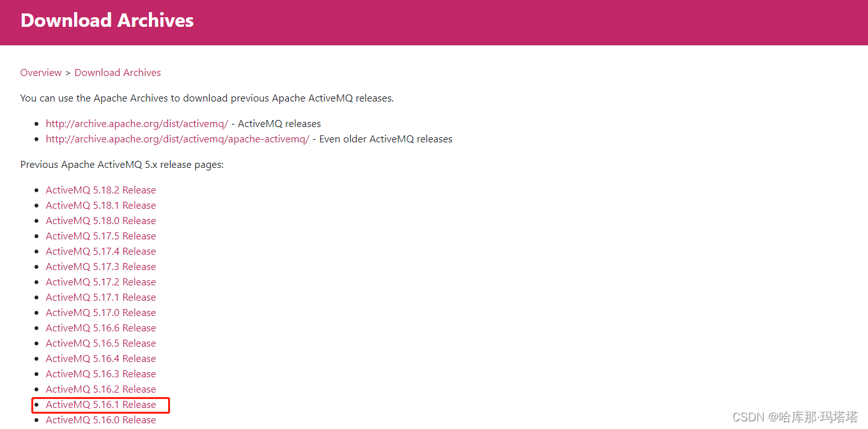Open ActiveMQ 5.17.3 Release page
Viewport: 868px width, 429px height.
click(101, 267)
